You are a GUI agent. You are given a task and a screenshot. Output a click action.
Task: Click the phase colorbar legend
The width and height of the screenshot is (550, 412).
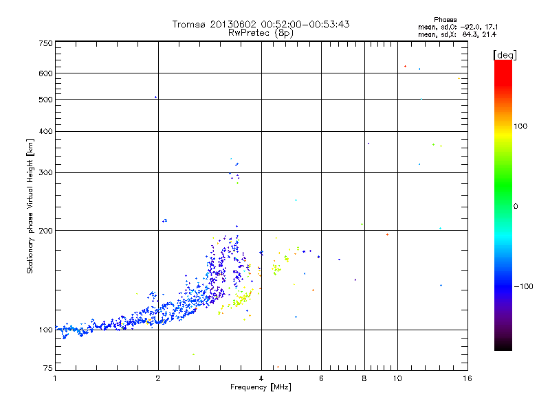coord(503,205)
